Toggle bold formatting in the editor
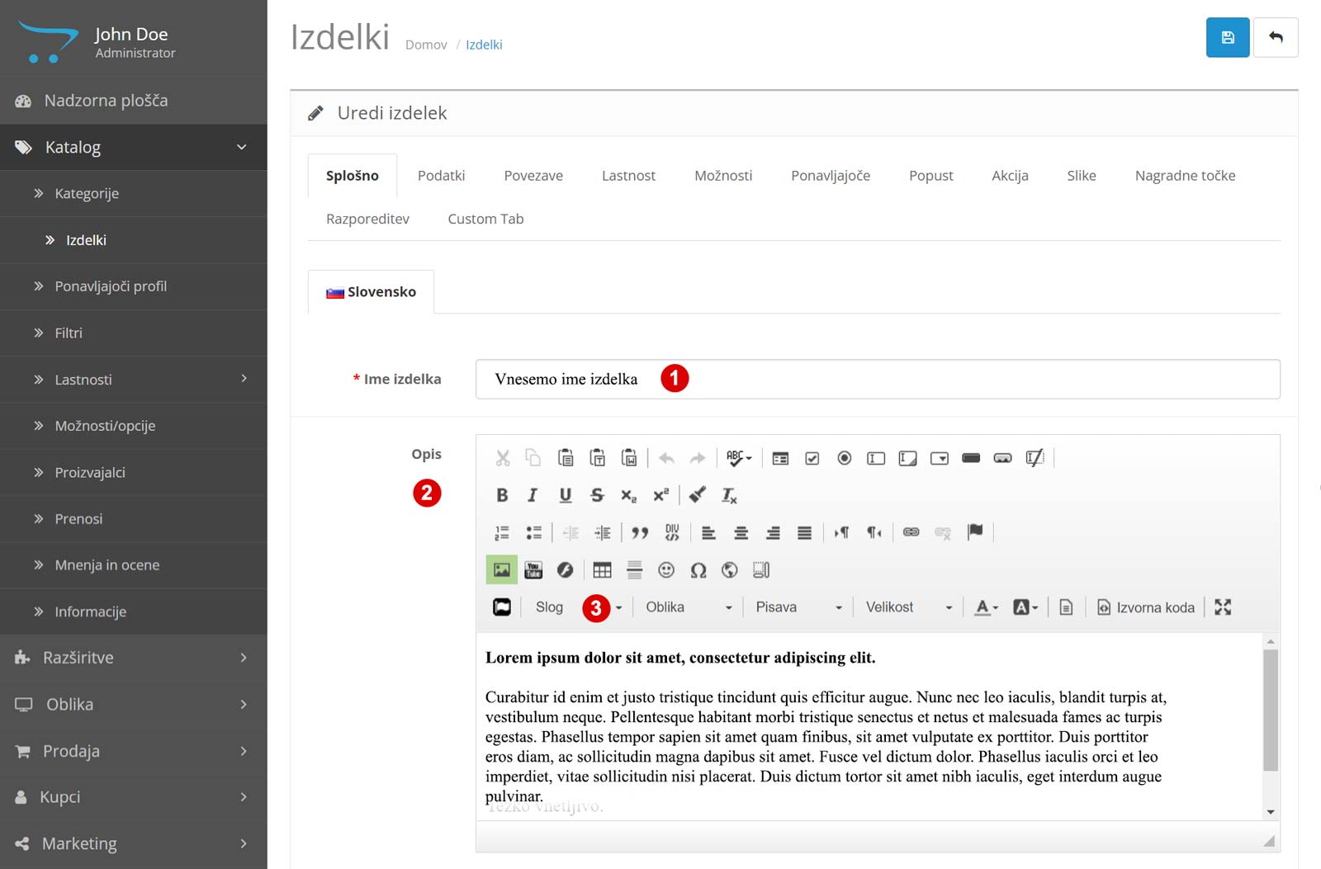 [502, 495]
